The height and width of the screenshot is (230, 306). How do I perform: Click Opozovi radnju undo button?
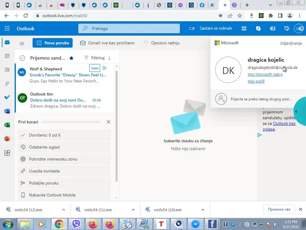pos(162,43)
